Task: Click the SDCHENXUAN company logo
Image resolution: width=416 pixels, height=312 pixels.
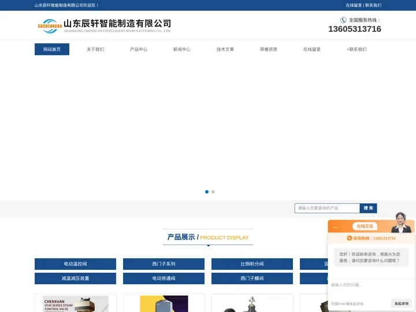Action: click(50, 26)
